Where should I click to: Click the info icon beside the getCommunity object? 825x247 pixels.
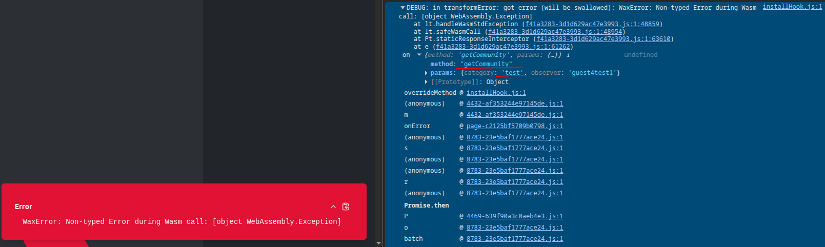pyautogui.click(x=568, y=55)
